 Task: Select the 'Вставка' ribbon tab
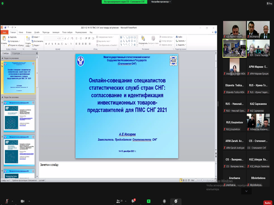pos(29,32)
